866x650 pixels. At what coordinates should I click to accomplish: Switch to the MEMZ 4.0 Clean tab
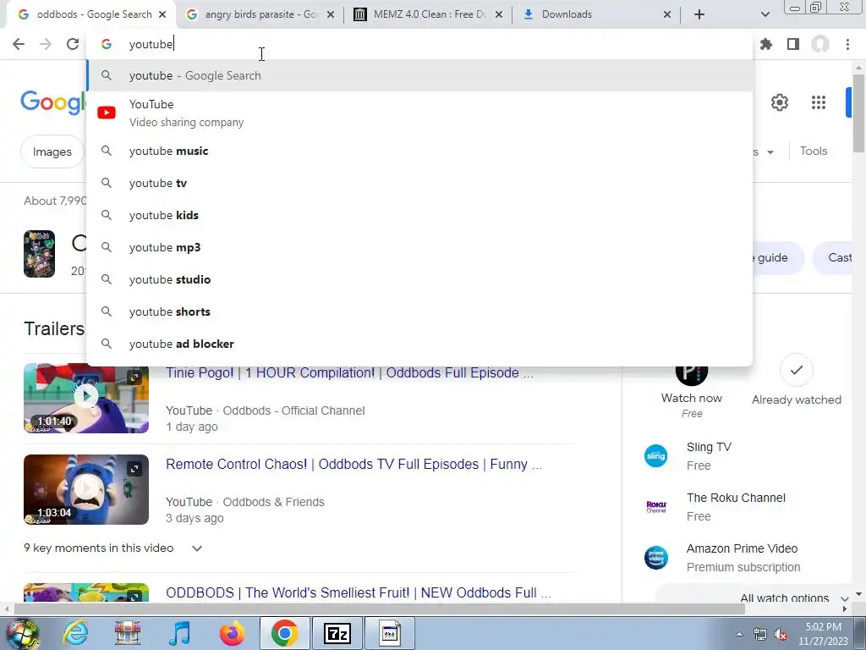pyautogui.click(x=429, y=14)
